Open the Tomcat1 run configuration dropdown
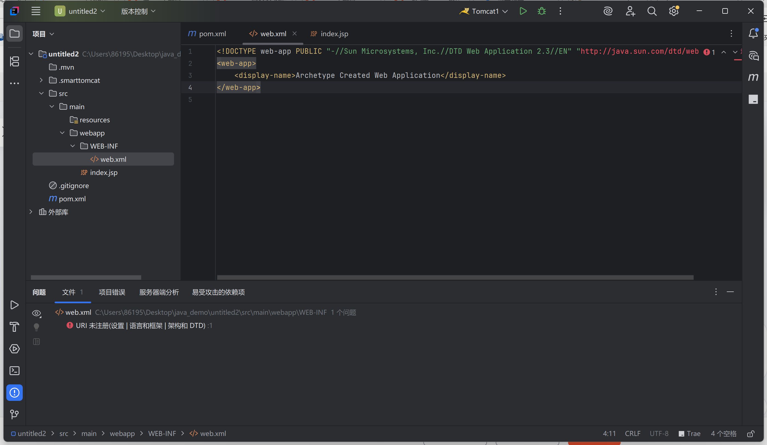The width and height of the screenshot is (767, 445). pyautogui.click(x=484, y=11)
